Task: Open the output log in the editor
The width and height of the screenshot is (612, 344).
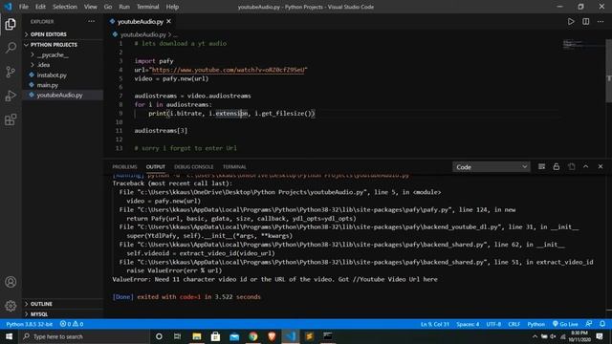Action: 572,166
